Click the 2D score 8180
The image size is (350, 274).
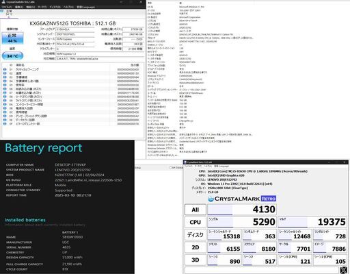point(260,247)
